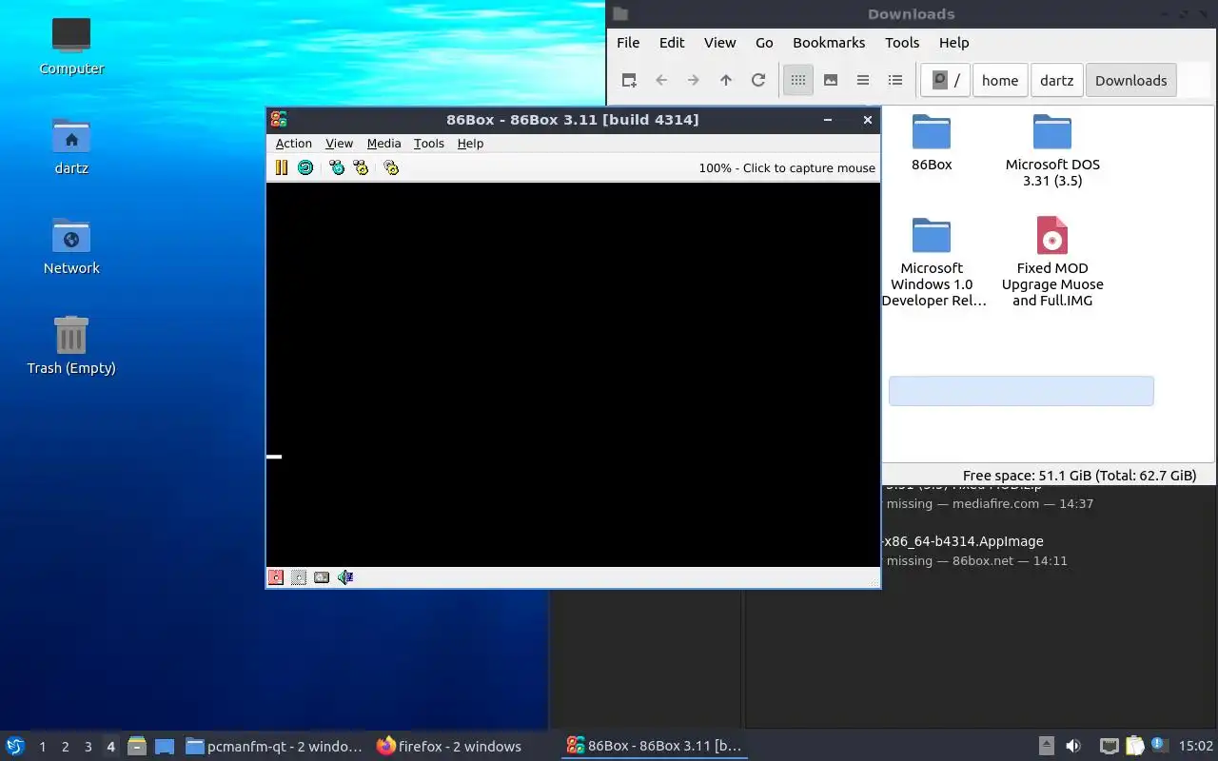Open the View menu in 86Box
Viewport: 1218px width, 761px height.
click(339, 144)
